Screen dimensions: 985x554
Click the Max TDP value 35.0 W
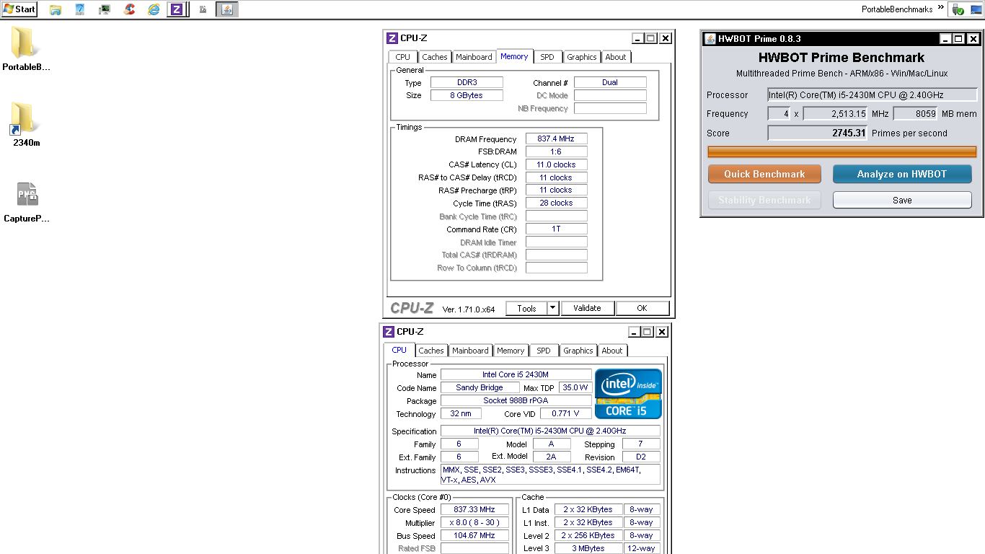(575, 388)
